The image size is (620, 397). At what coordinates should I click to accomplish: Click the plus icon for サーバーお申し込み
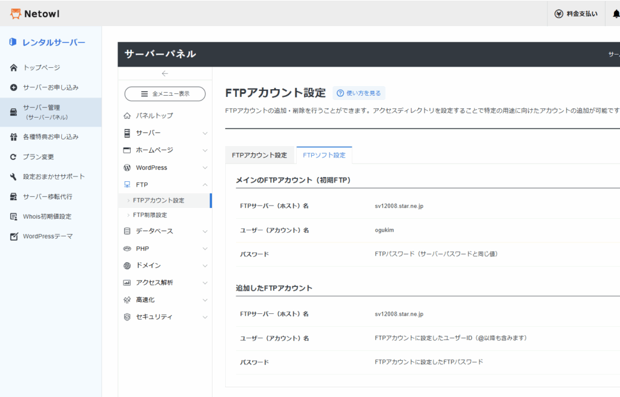13,87
